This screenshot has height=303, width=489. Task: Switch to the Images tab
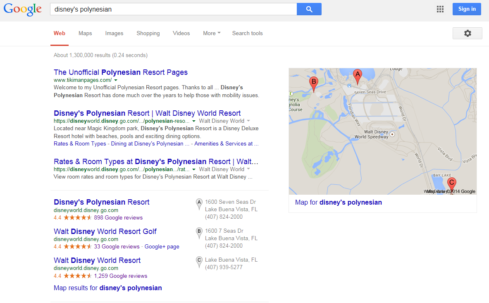114,33
